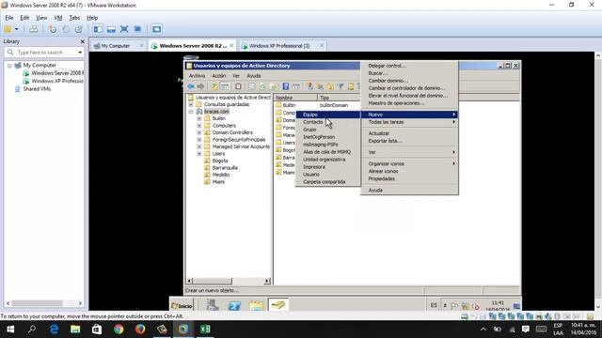This screenshot has height=338, width=602.
Task: Select Usuario in Nuevo submenu
Action: [x=328, y=175]
